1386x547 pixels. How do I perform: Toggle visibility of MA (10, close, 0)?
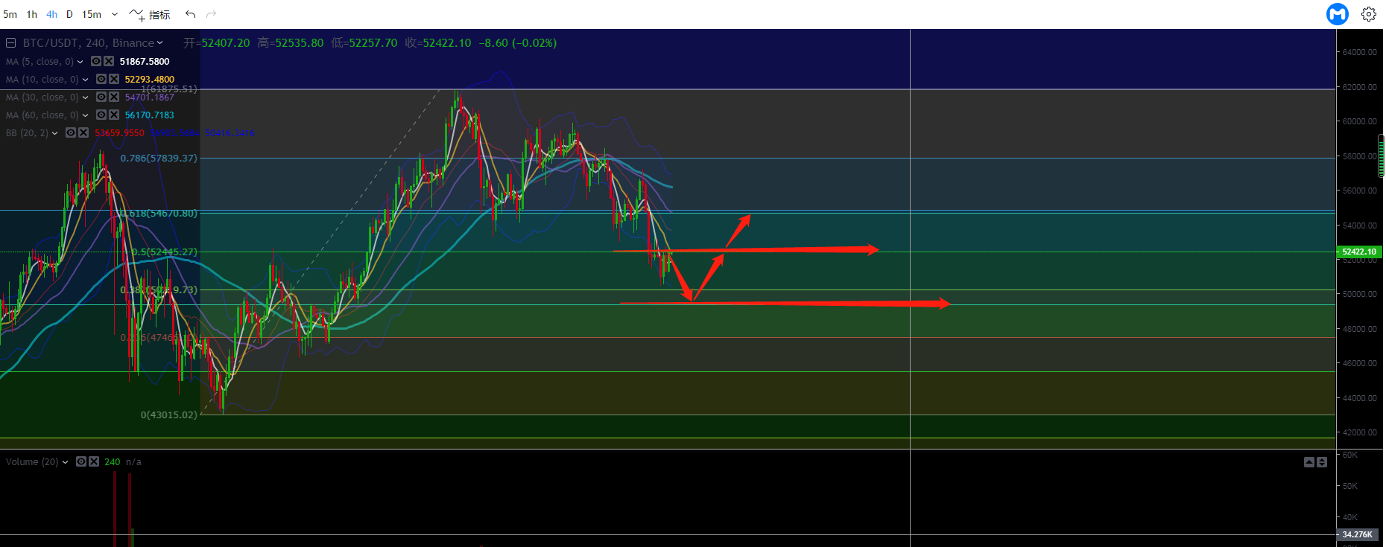point(101,79)
